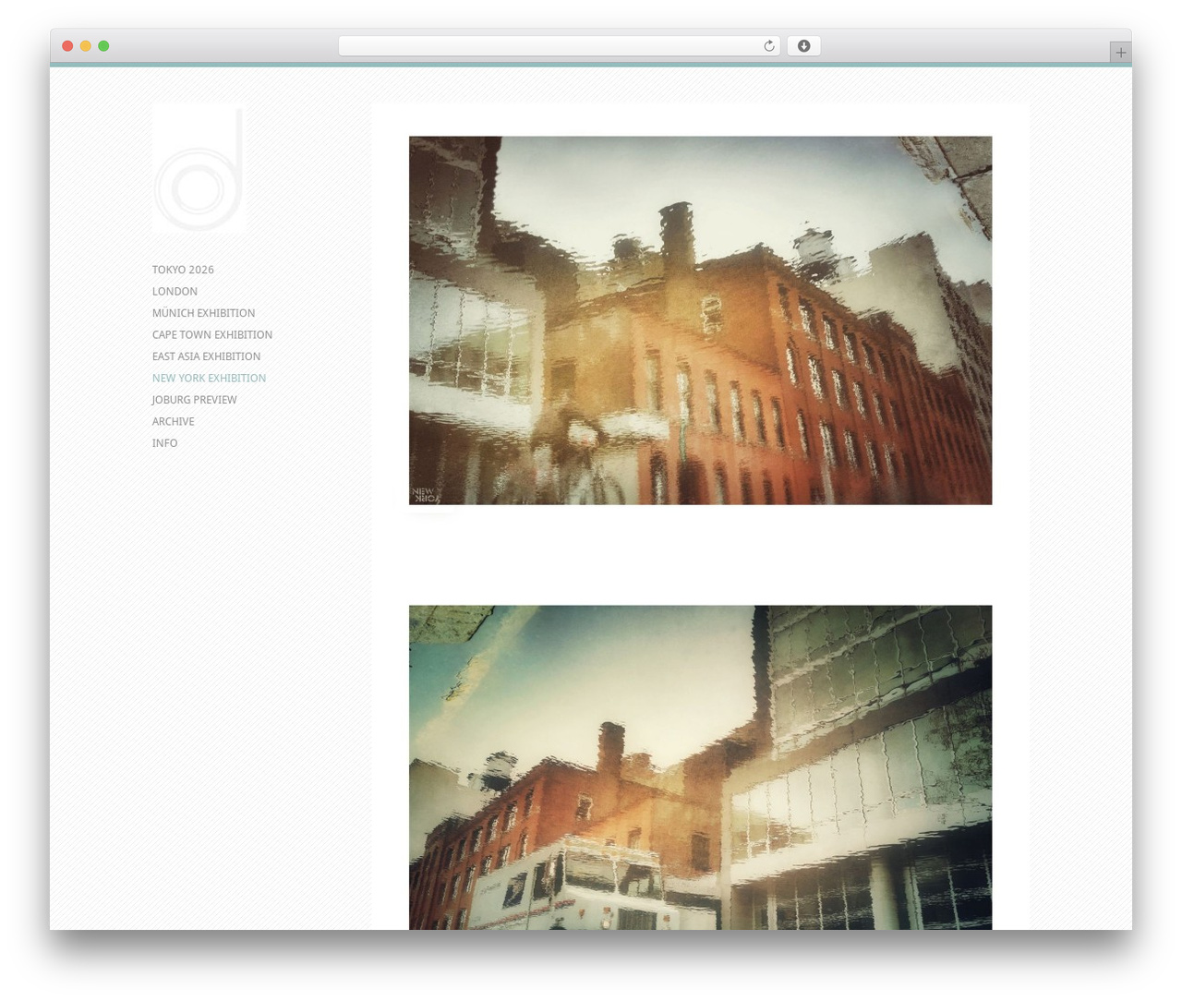
Task: Reload the page with the refresh icon
Action: point(768,46)
